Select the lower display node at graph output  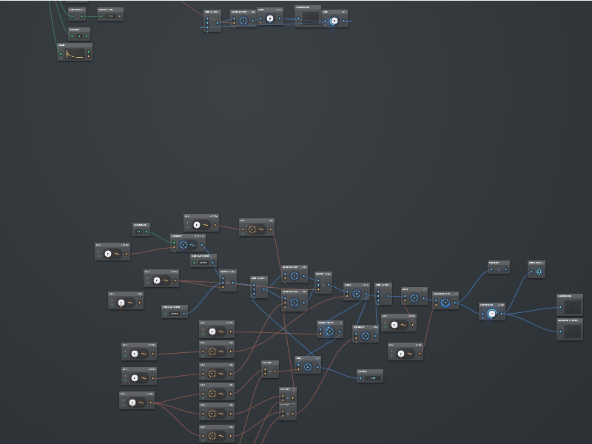point(569,330)
